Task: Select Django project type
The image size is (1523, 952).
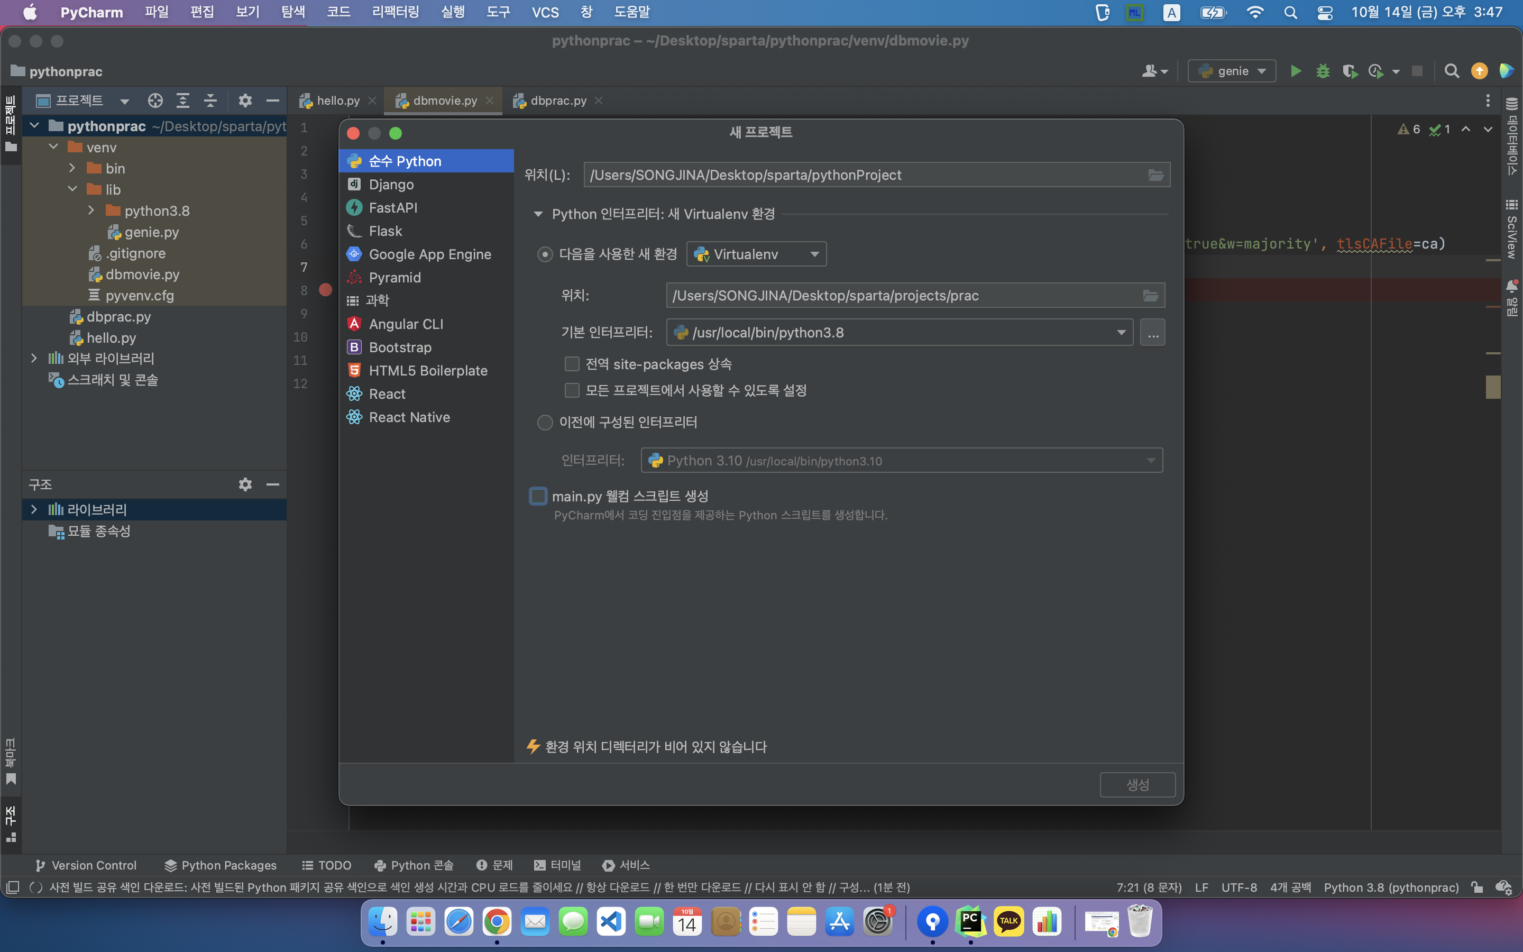Action: [426, 185]
